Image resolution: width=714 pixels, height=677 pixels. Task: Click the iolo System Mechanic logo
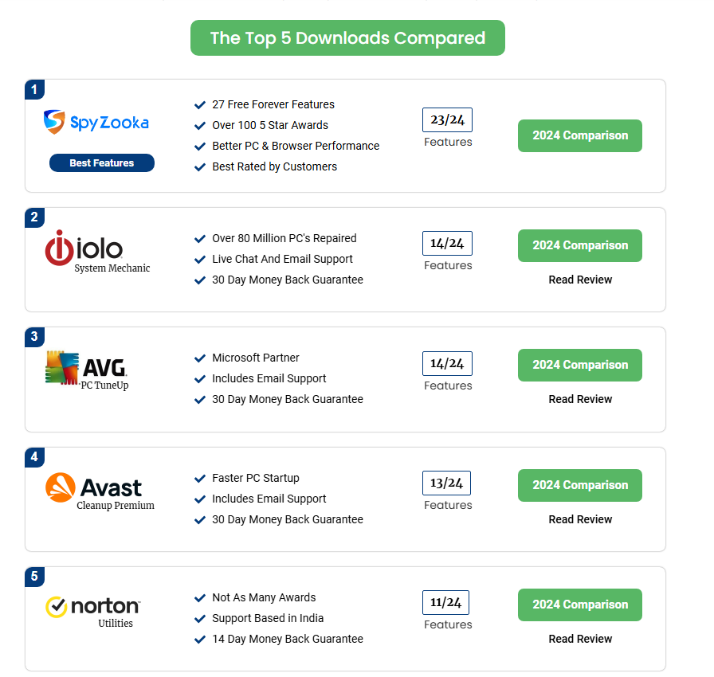point(96,251)
